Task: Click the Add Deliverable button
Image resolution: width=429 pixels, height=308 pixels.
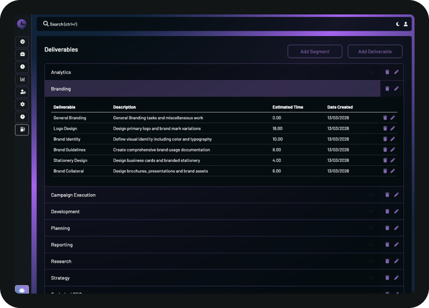Action: coord(375,51)
